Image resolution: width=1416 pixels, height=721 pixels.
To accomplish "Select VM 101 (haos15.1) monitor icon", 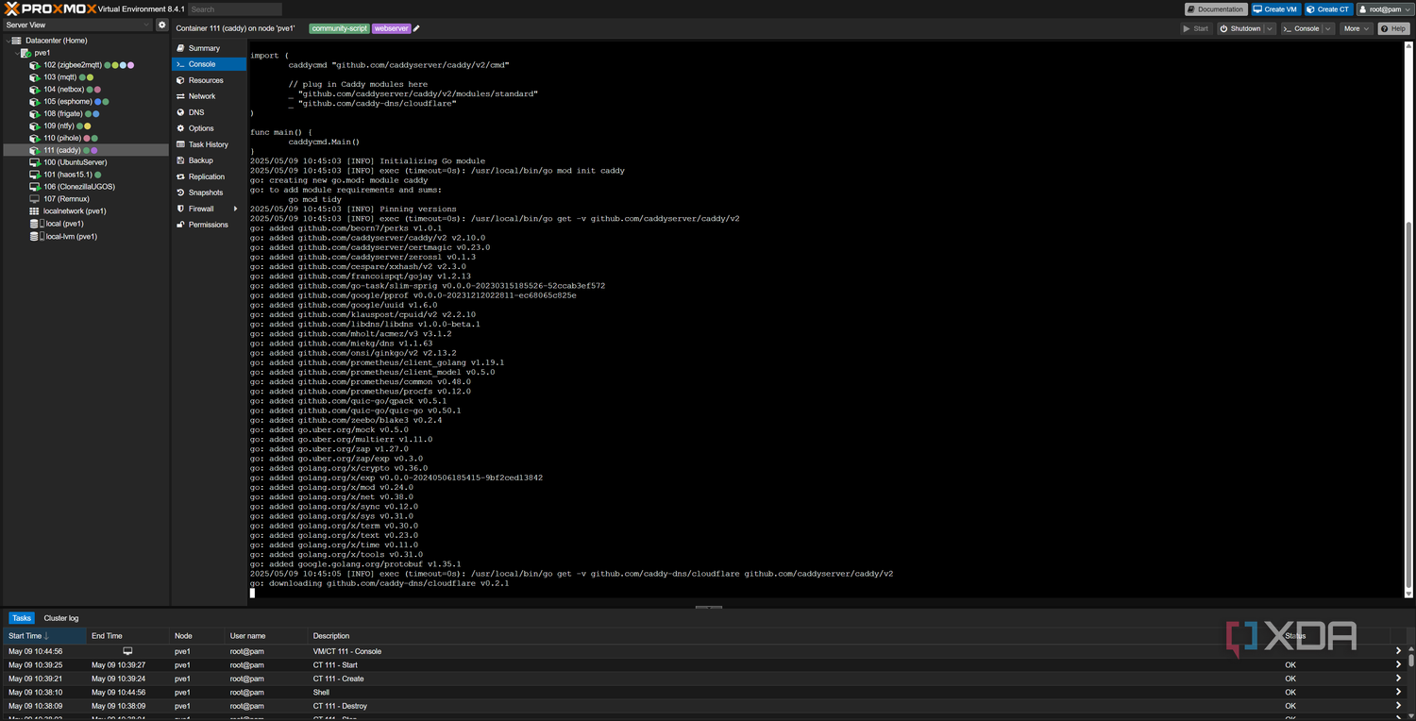I will tap(35, 175).
